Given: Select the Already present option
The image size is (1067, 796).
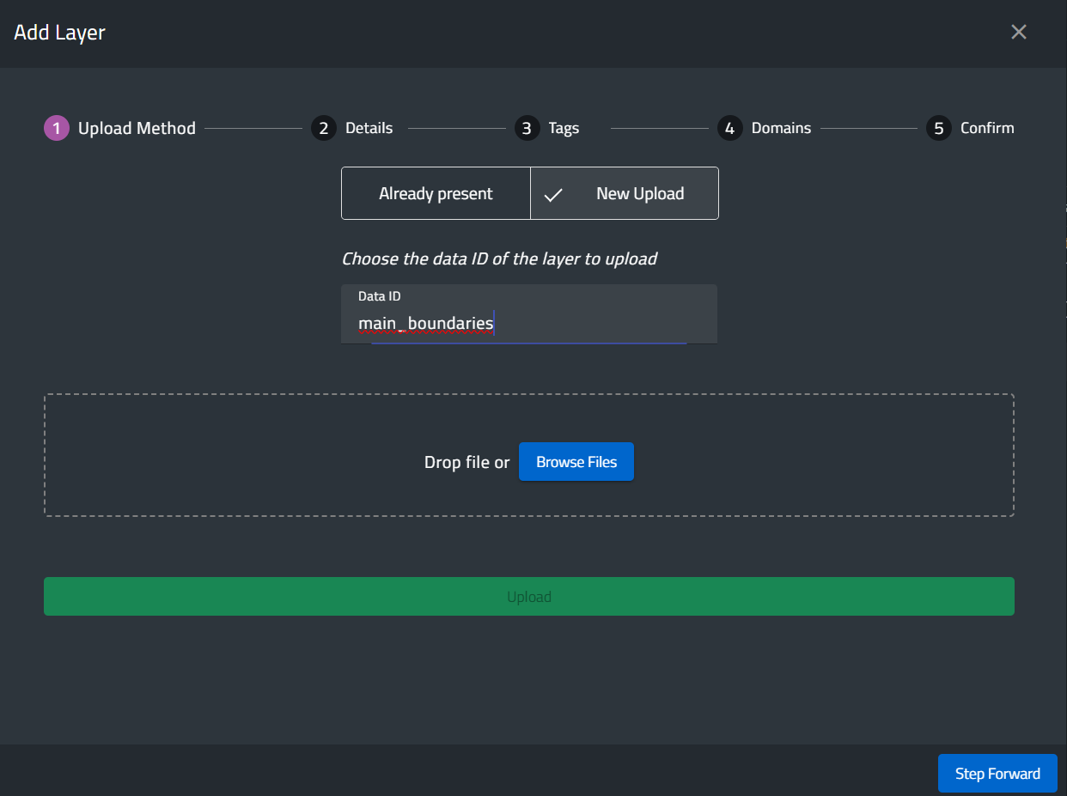Looking at the screenshot, I should coord(436,194).
